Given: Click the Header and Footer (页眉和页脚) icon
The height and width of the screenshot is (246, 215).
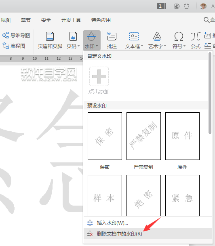Looking at the screenshot, I should point(50,36).
